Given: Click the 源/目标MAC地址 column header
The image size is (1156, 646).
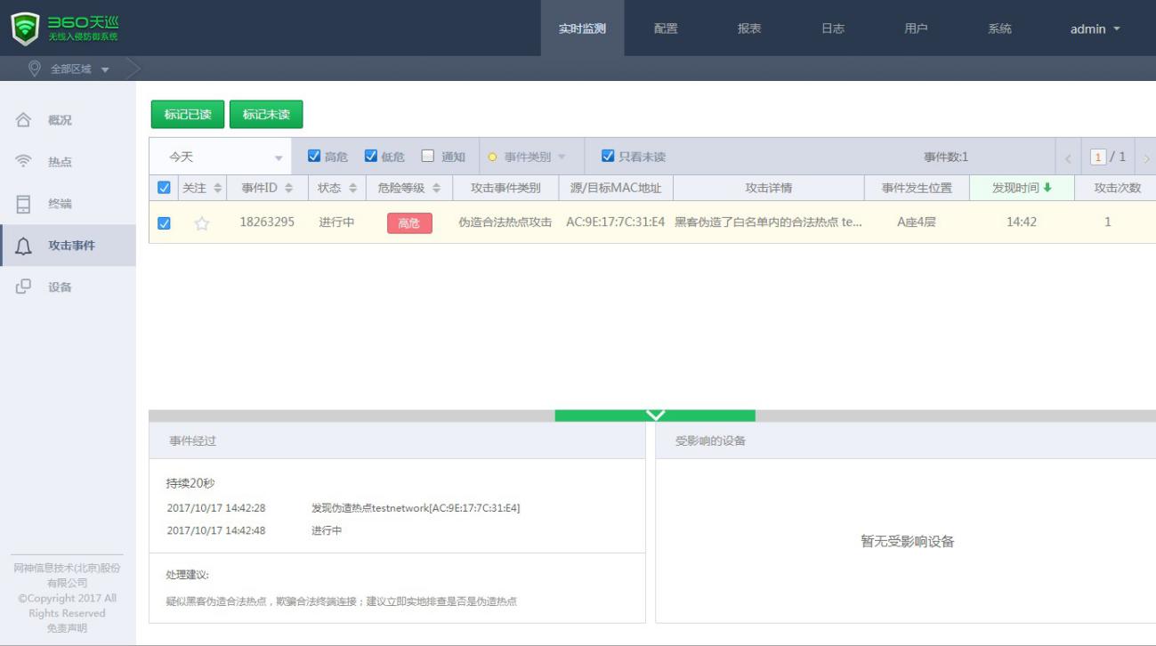Looking at the screenshot, I should [616, 188].
